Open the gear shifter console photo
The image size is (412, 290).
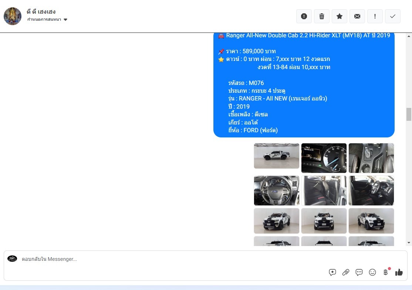click(371, 158)
